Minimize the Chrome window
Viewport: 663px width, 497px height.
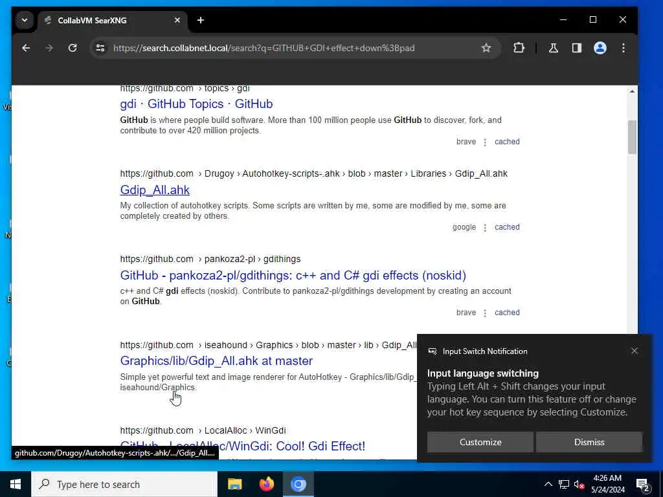(563, 20)
